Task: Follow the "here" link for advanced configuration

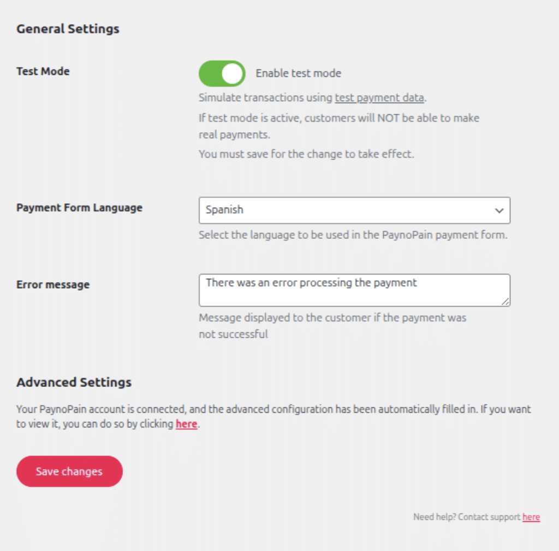Action: point(186,424)
